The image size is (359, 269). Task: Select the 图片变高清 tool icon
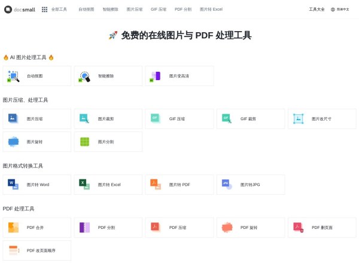click(156, 76)
